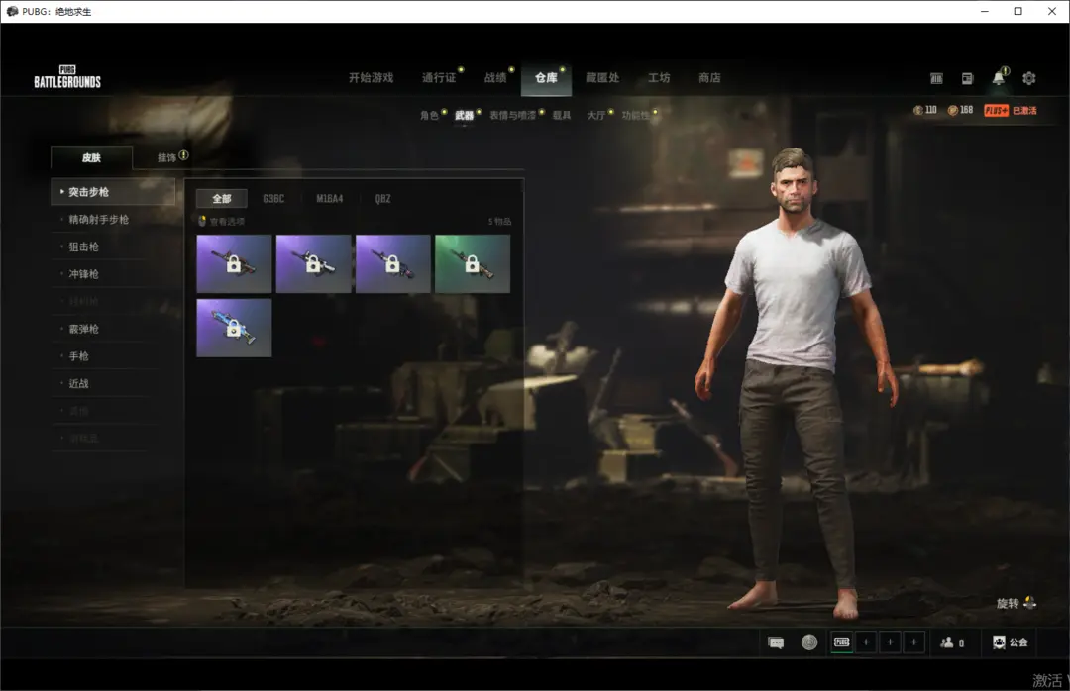Select second locked purple white-rifle skin

[x=313, y=263]
